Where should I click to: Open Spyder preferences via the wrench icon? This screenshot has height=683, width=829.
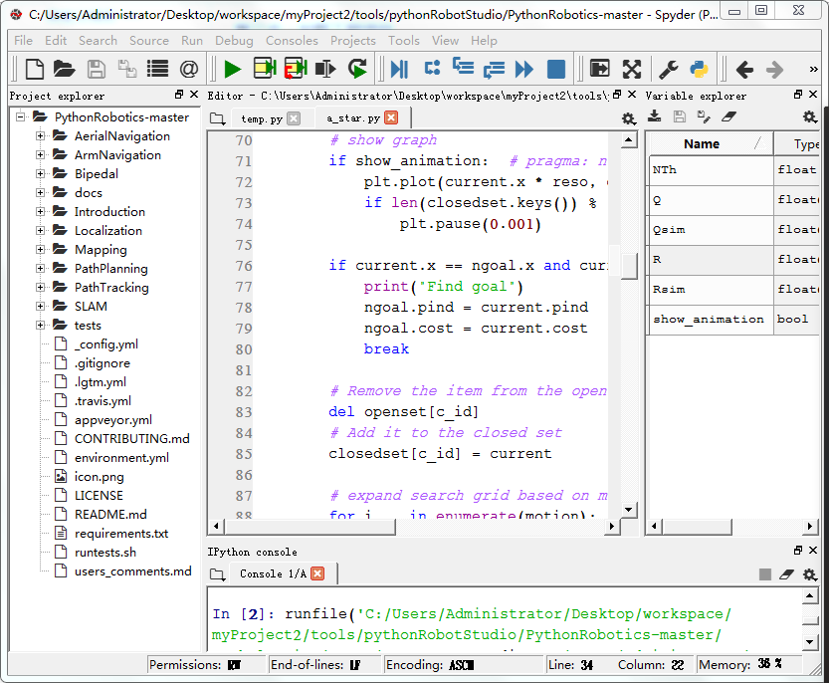point(667,69)
